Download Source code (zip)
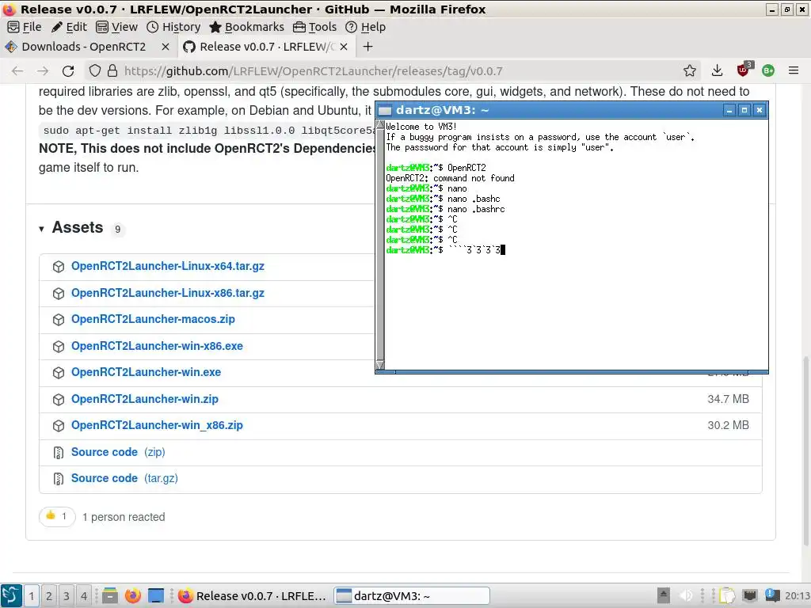The height and width of the screenshot is (608, 811). pos(118,452)
